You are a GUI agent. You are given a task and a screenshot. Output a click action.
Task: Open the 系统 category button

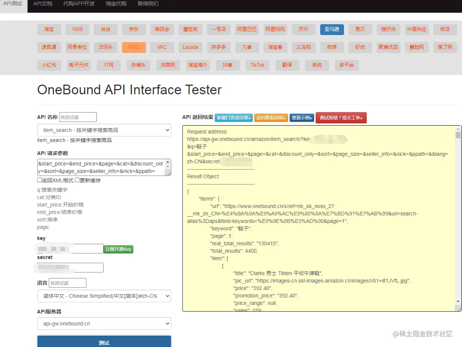317,65
